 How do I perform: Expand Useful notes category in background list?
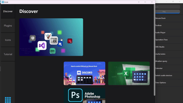169,54
